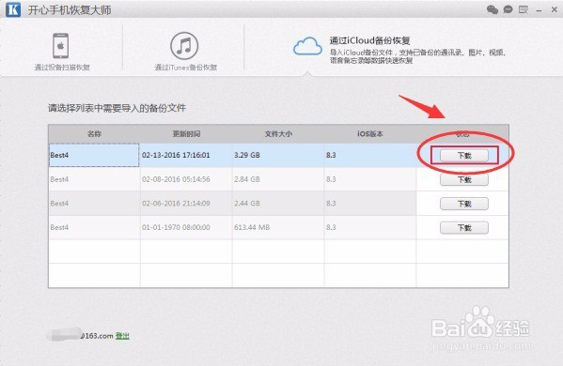Select the device scan recovery phone icon

pyautogui.click(x=61, y=46)
